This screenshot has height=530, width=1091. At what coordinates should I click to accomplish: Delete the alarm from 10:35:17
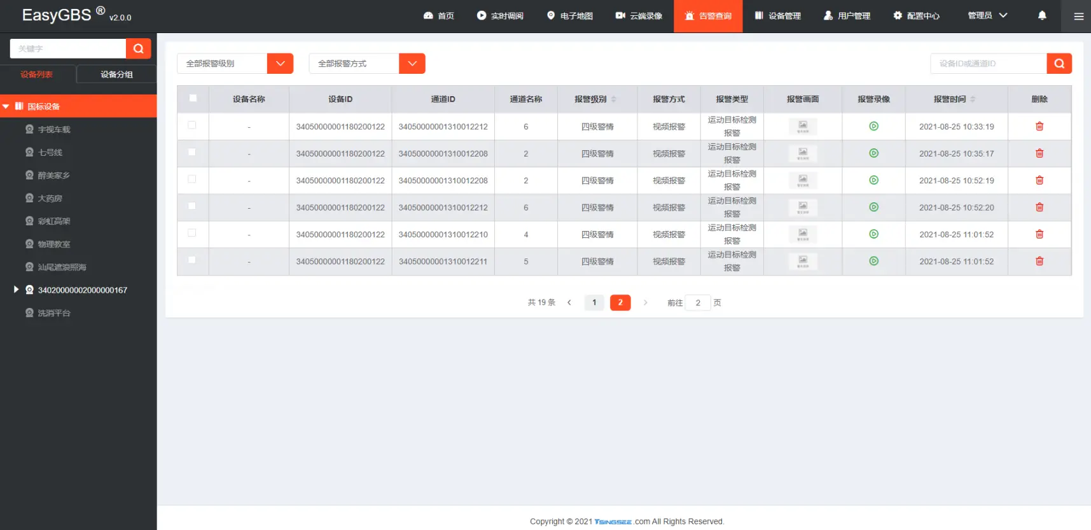pyautogui.click(x=1039, y=153)
